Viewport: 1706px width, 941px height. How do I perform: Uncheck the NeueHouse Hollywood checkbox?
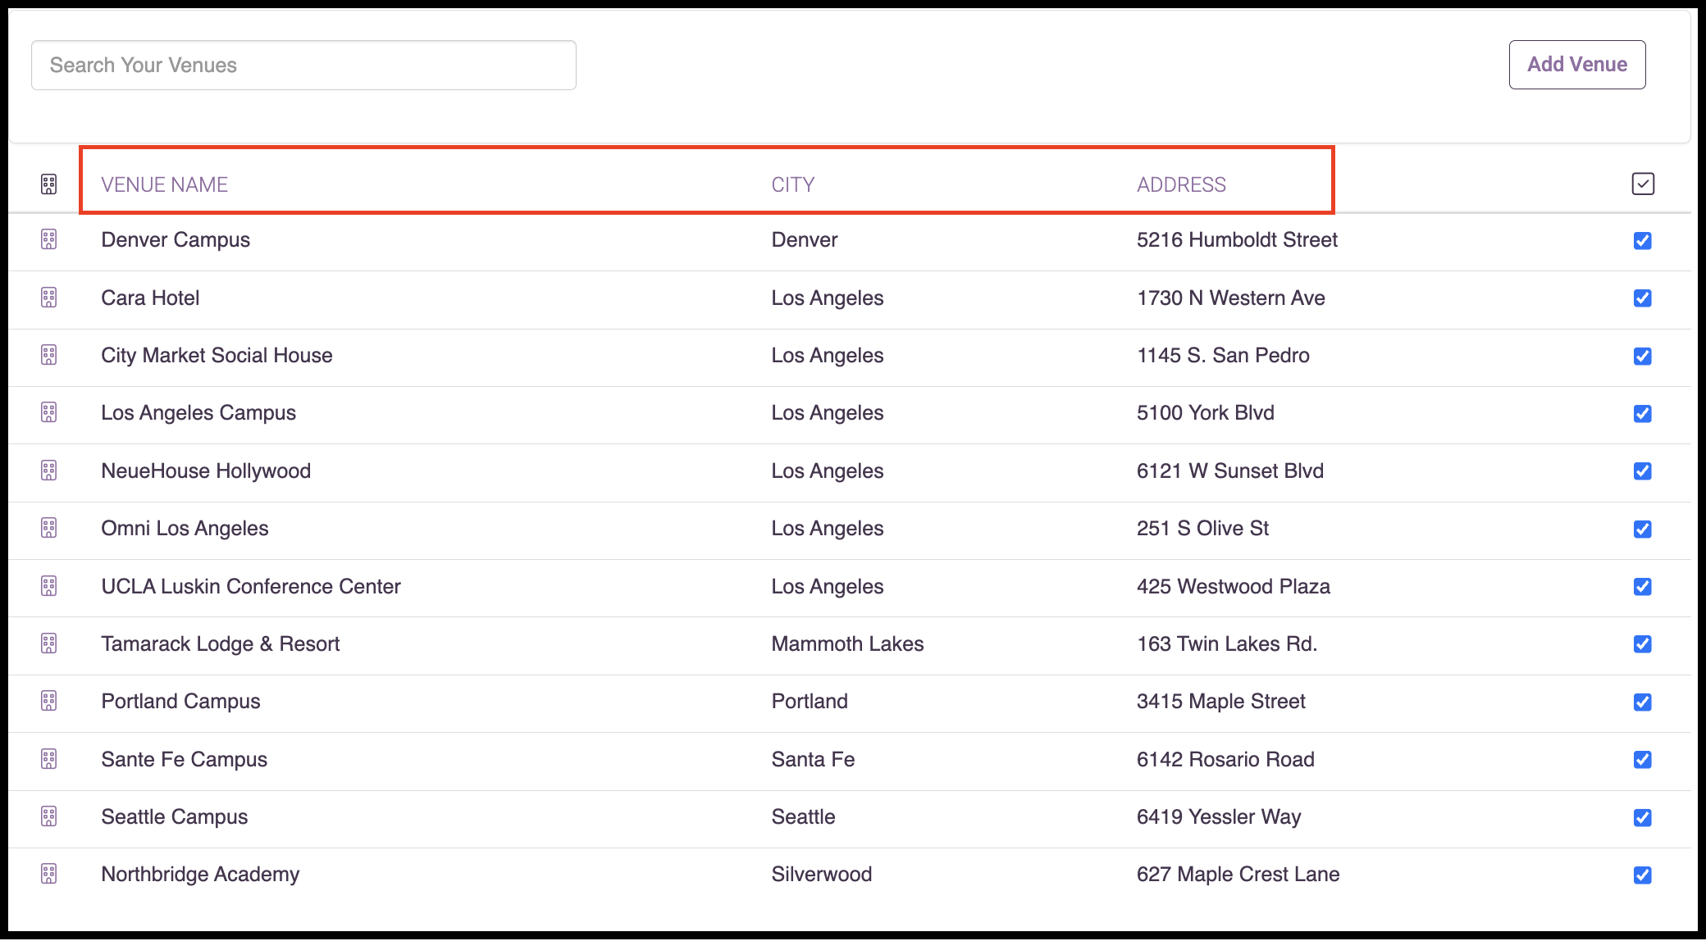(x=1642, y=471)
